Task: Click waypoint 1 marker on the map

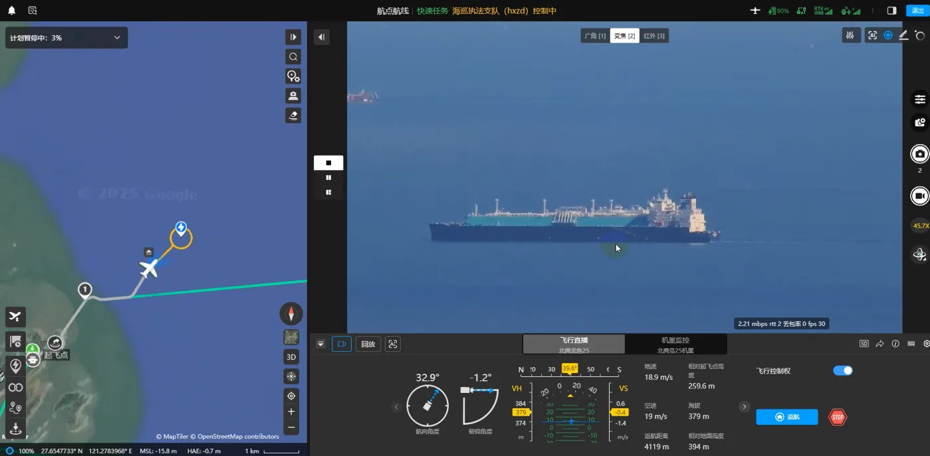Action: click(84, 289)
